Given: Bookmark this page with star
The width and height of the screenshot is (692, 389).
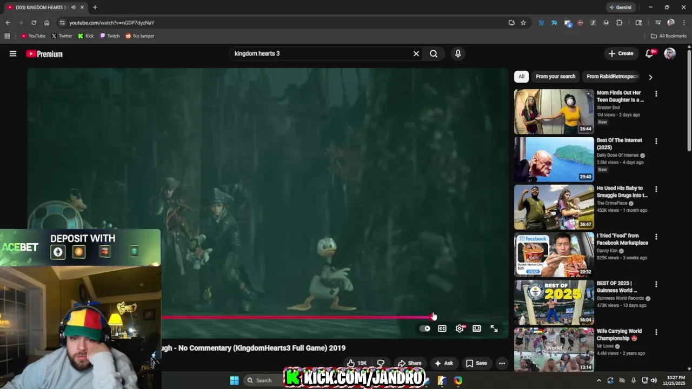Looking at the screenshot, I should (523, 23).
